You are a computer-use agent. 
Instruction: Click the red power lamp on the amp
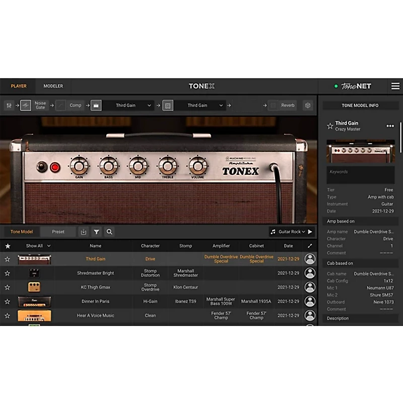[55, 167]
